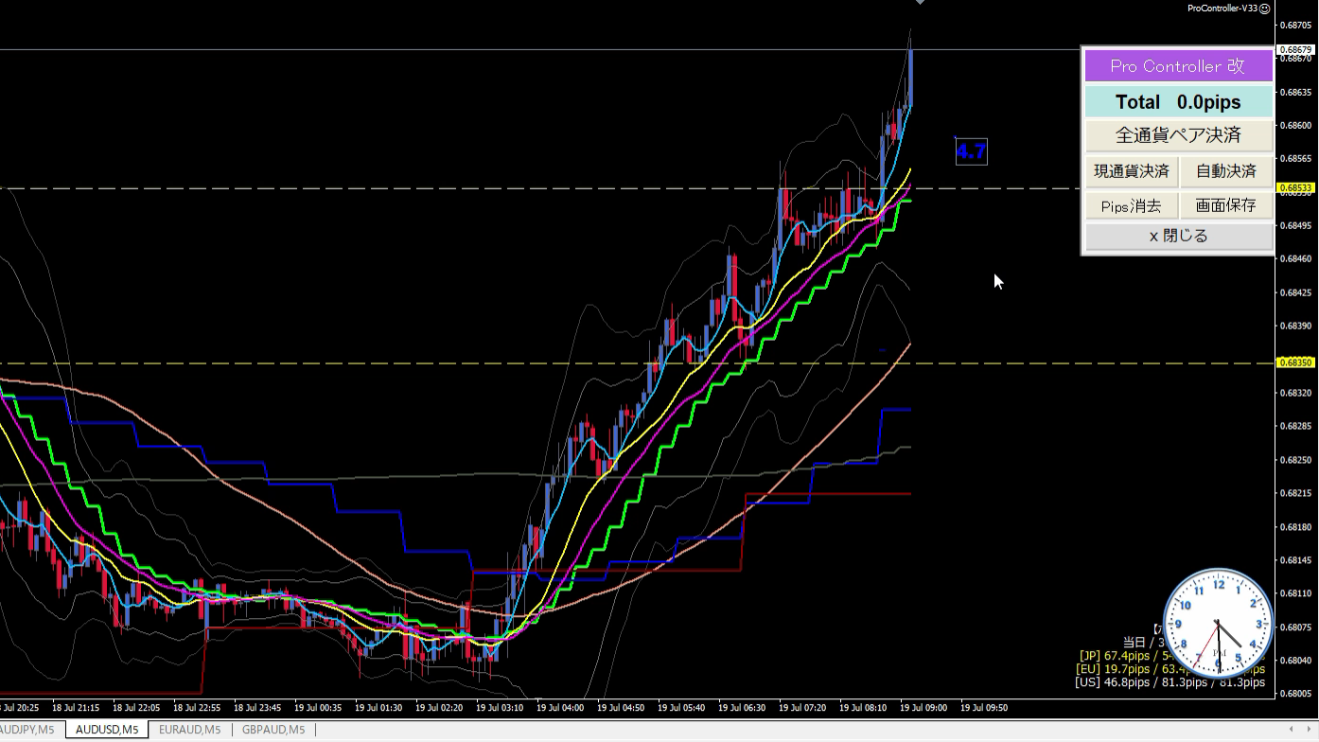Click the Pro Controller 改 title bar
Screen dimensions: 1319x742
click(x=1178, y=66)
